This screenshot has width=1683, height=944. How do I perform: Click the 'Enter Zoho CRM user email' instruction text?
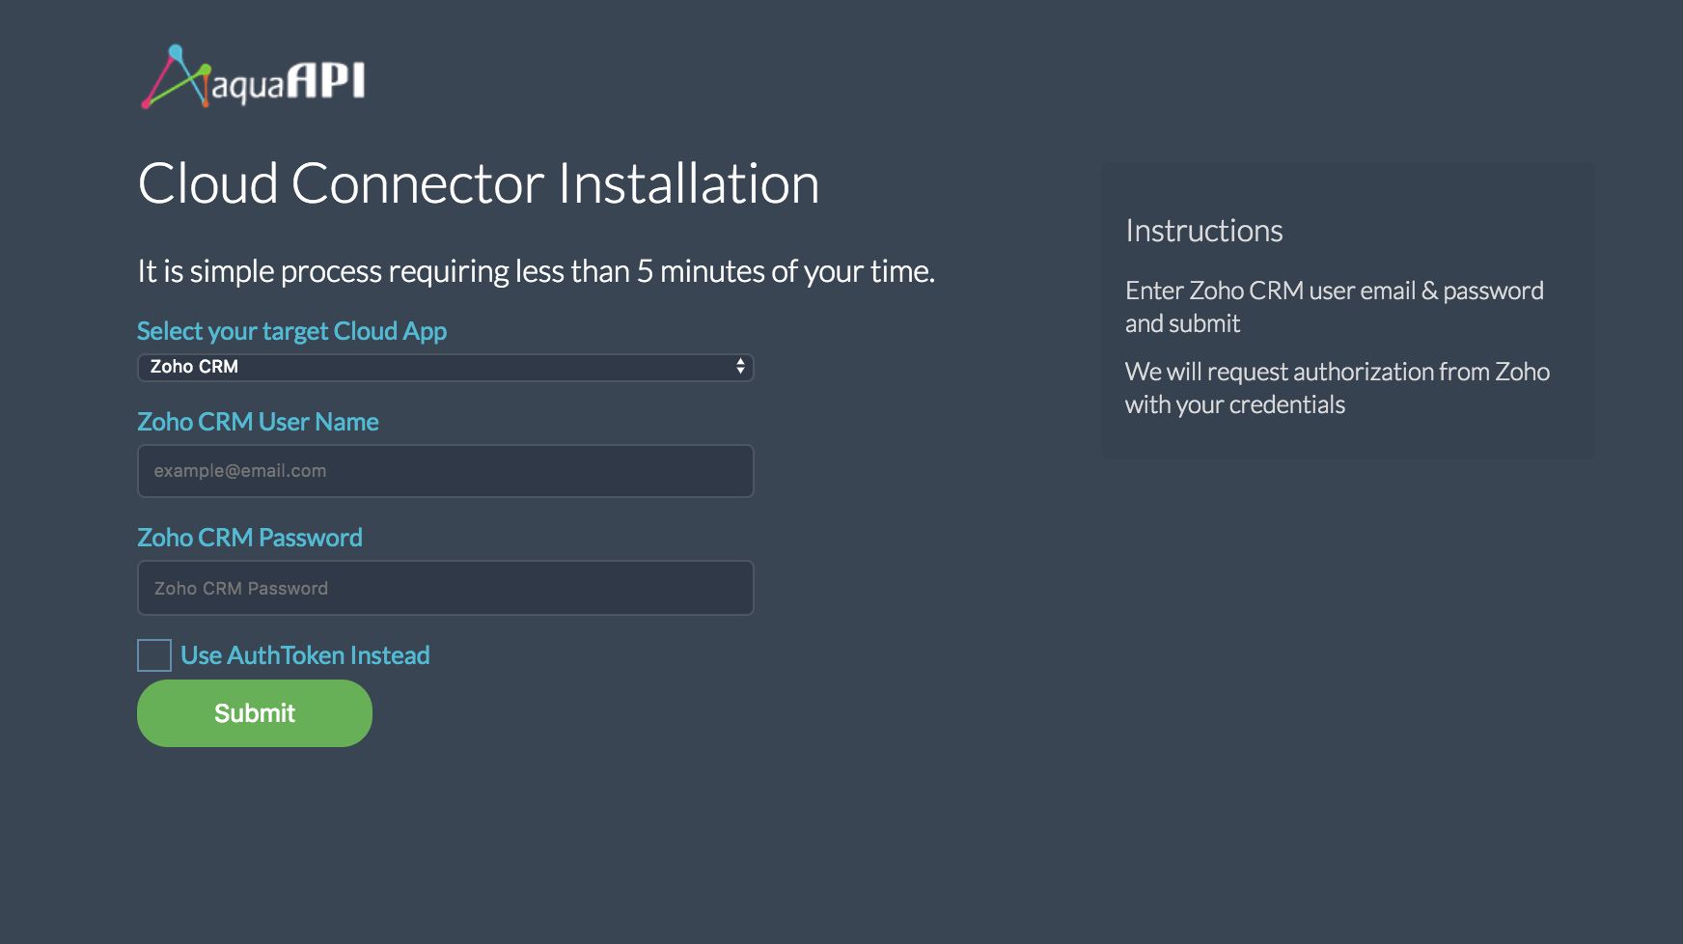(1334, 306)
